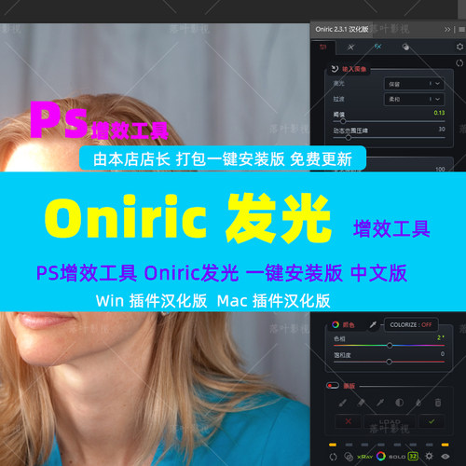Cancel mask with red X button
466x466 pixels.
(x=349, y=421)
